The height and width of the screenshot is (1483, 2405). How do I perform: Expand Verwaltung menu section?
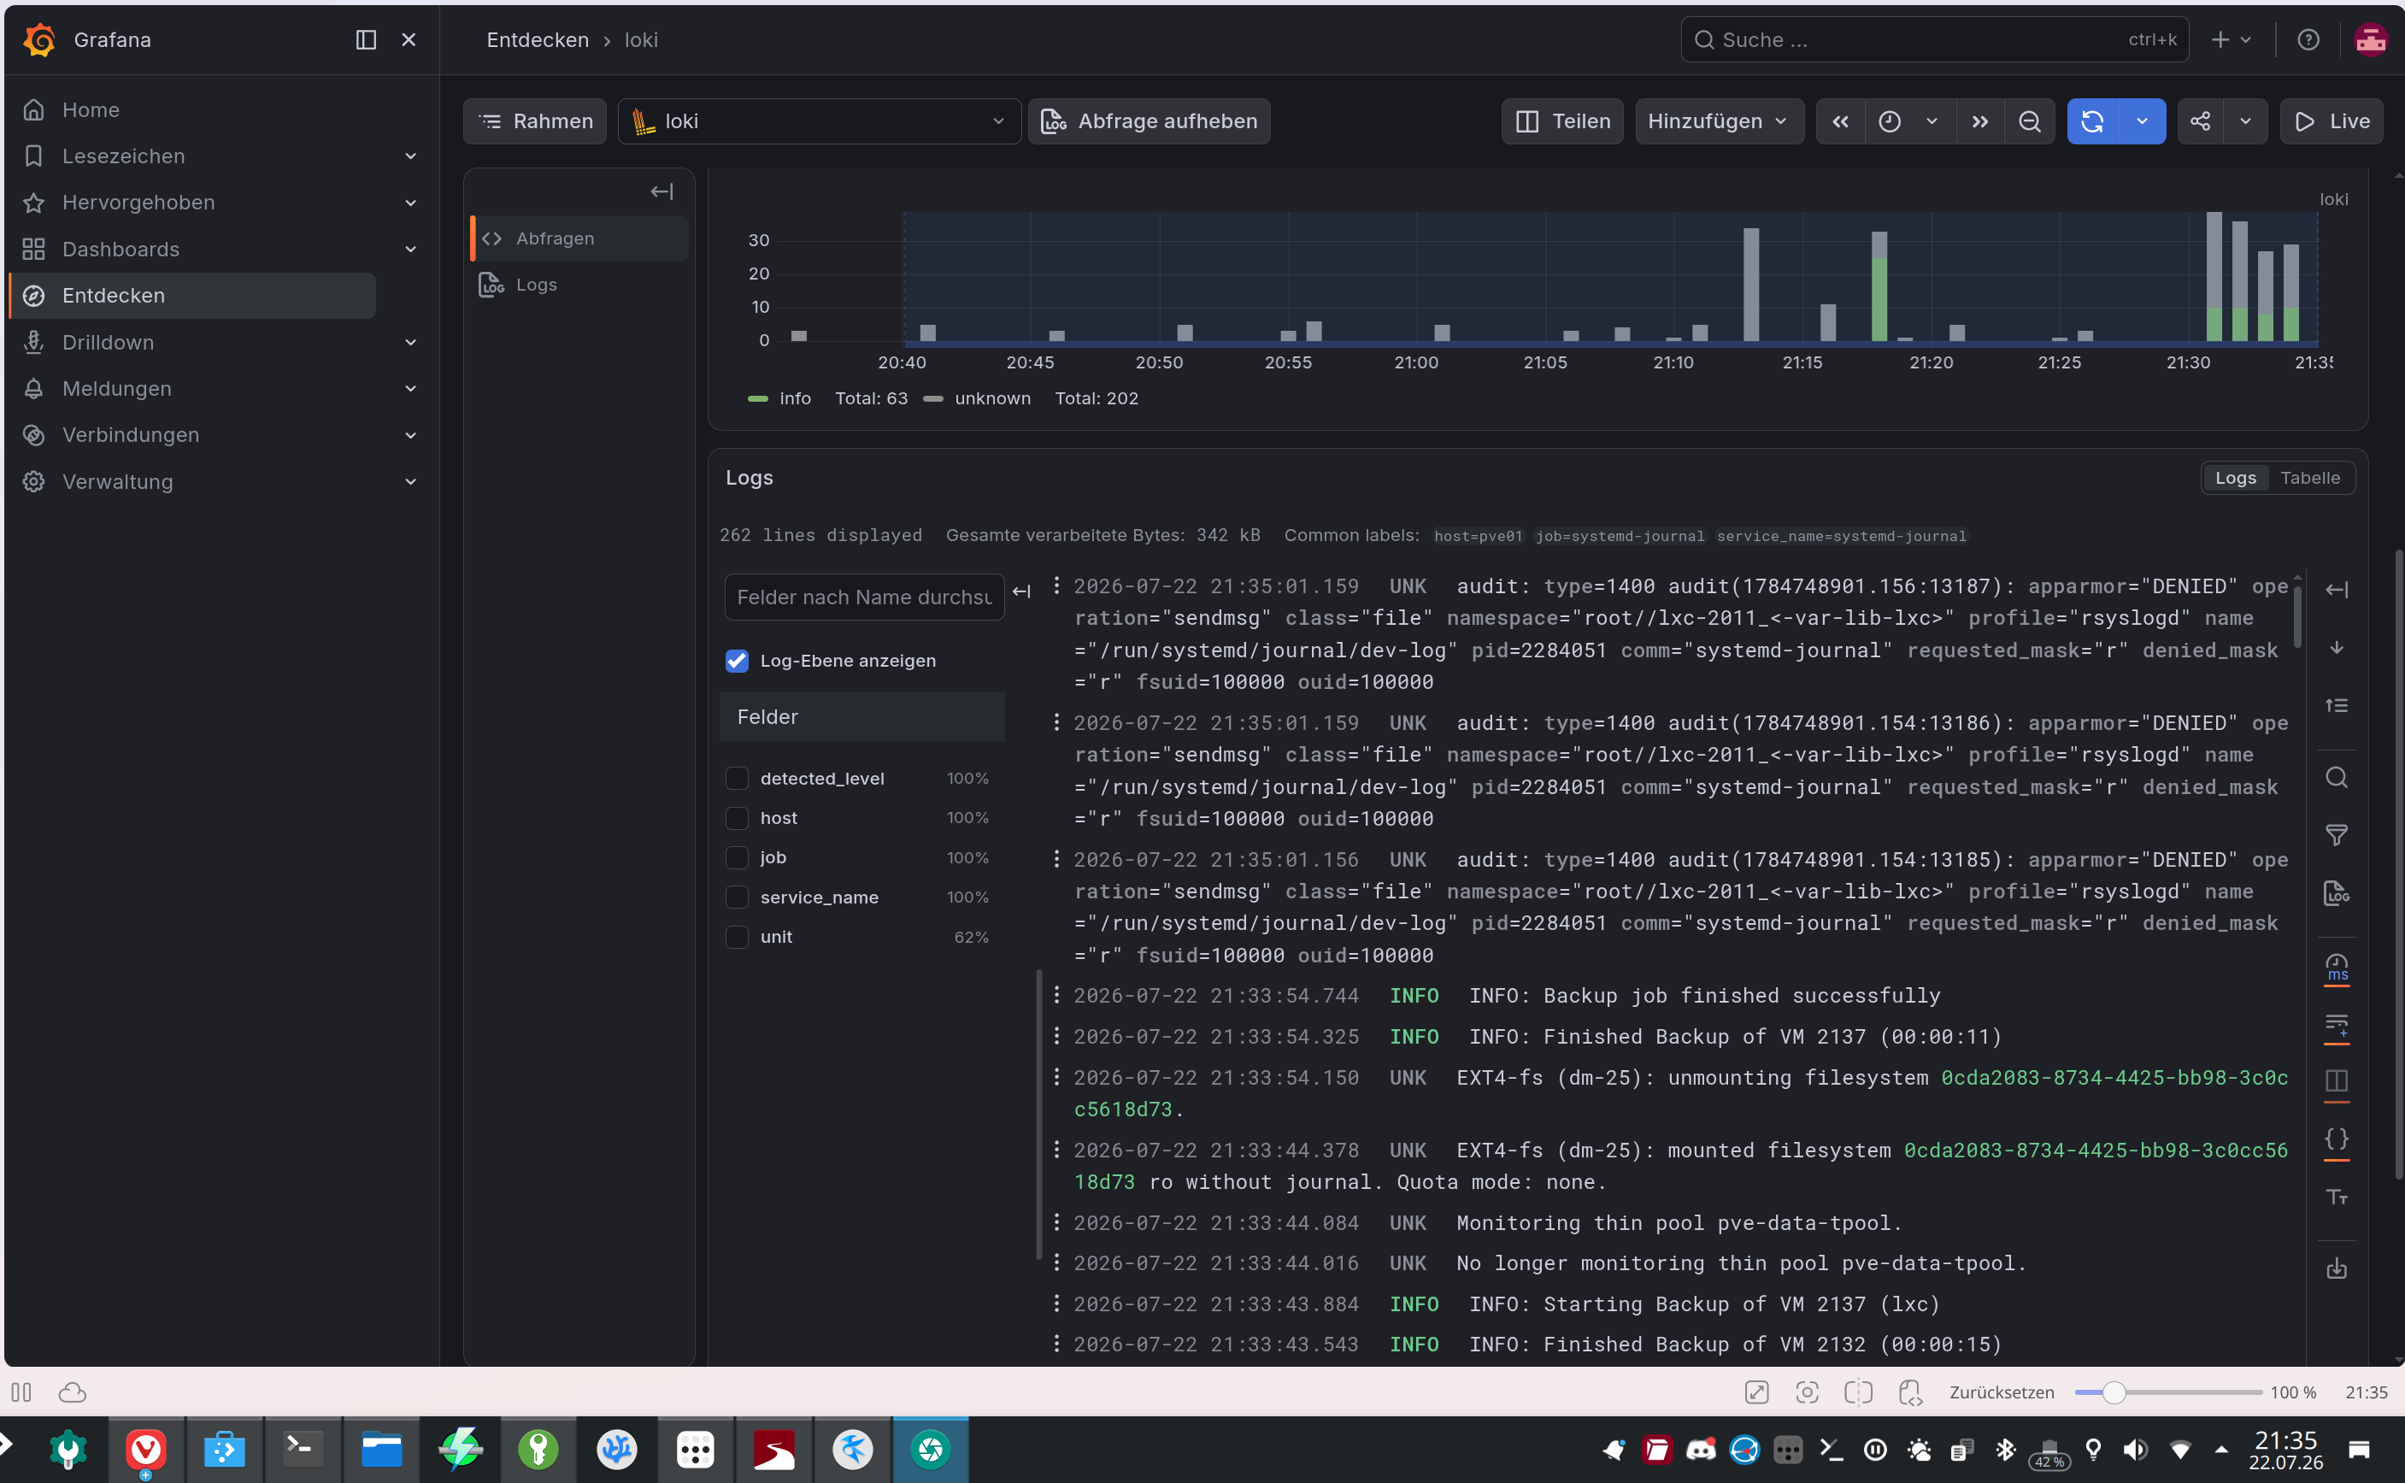click(411, 481)
